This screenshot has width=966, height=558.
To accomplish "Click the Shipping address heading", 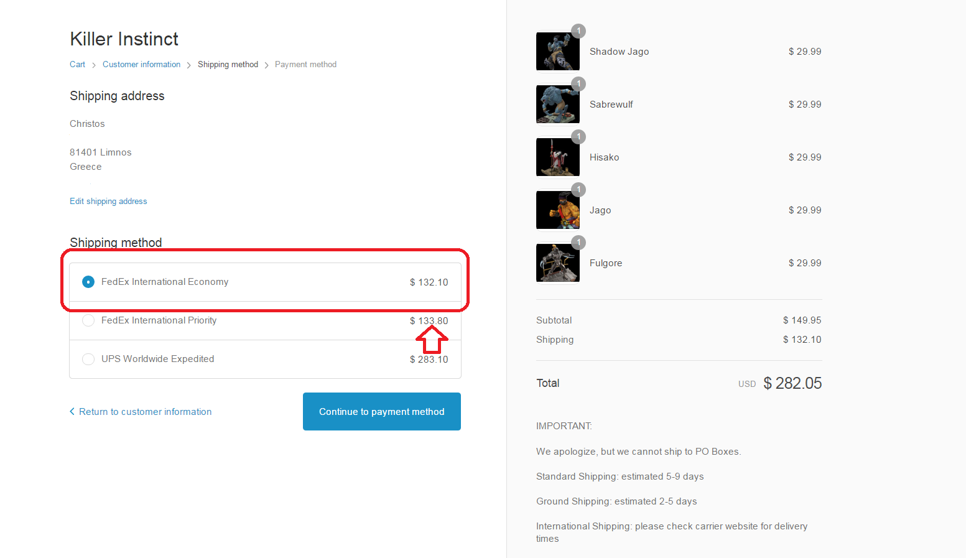I will click(117, 96).
